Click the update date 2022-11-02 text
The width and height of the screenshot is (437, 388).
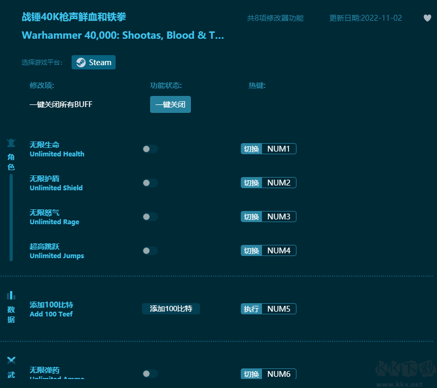click(365, 18)
